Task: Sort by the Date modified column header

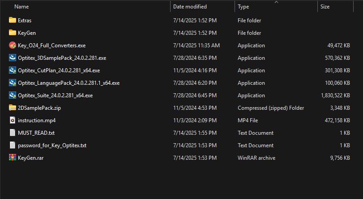Action: click(x=190, y=7)
